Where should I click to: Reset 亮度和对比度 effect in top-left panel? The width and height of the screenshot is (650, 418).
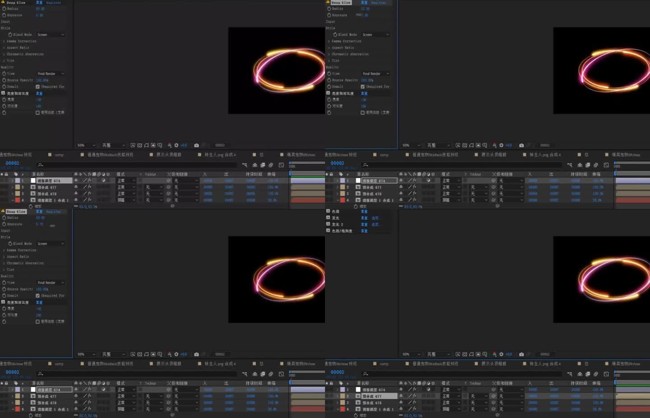point(39,93)
